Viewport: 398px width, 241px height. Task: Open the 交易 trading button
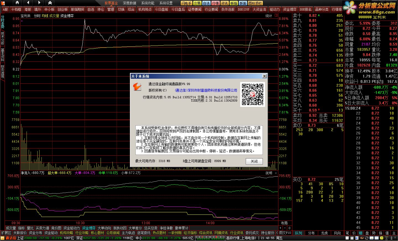tap(197, 3)
